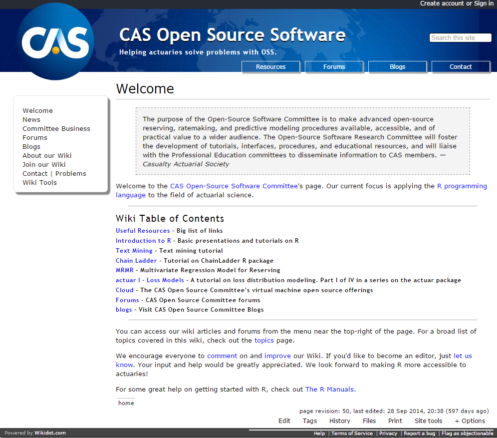Image resolution: width=497 pixels, height=438 pixels.
Task: Open The R Manuals link
Action: point(329,390)
